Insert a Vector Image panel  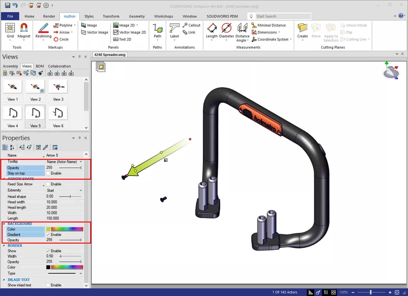click(95, 32)
